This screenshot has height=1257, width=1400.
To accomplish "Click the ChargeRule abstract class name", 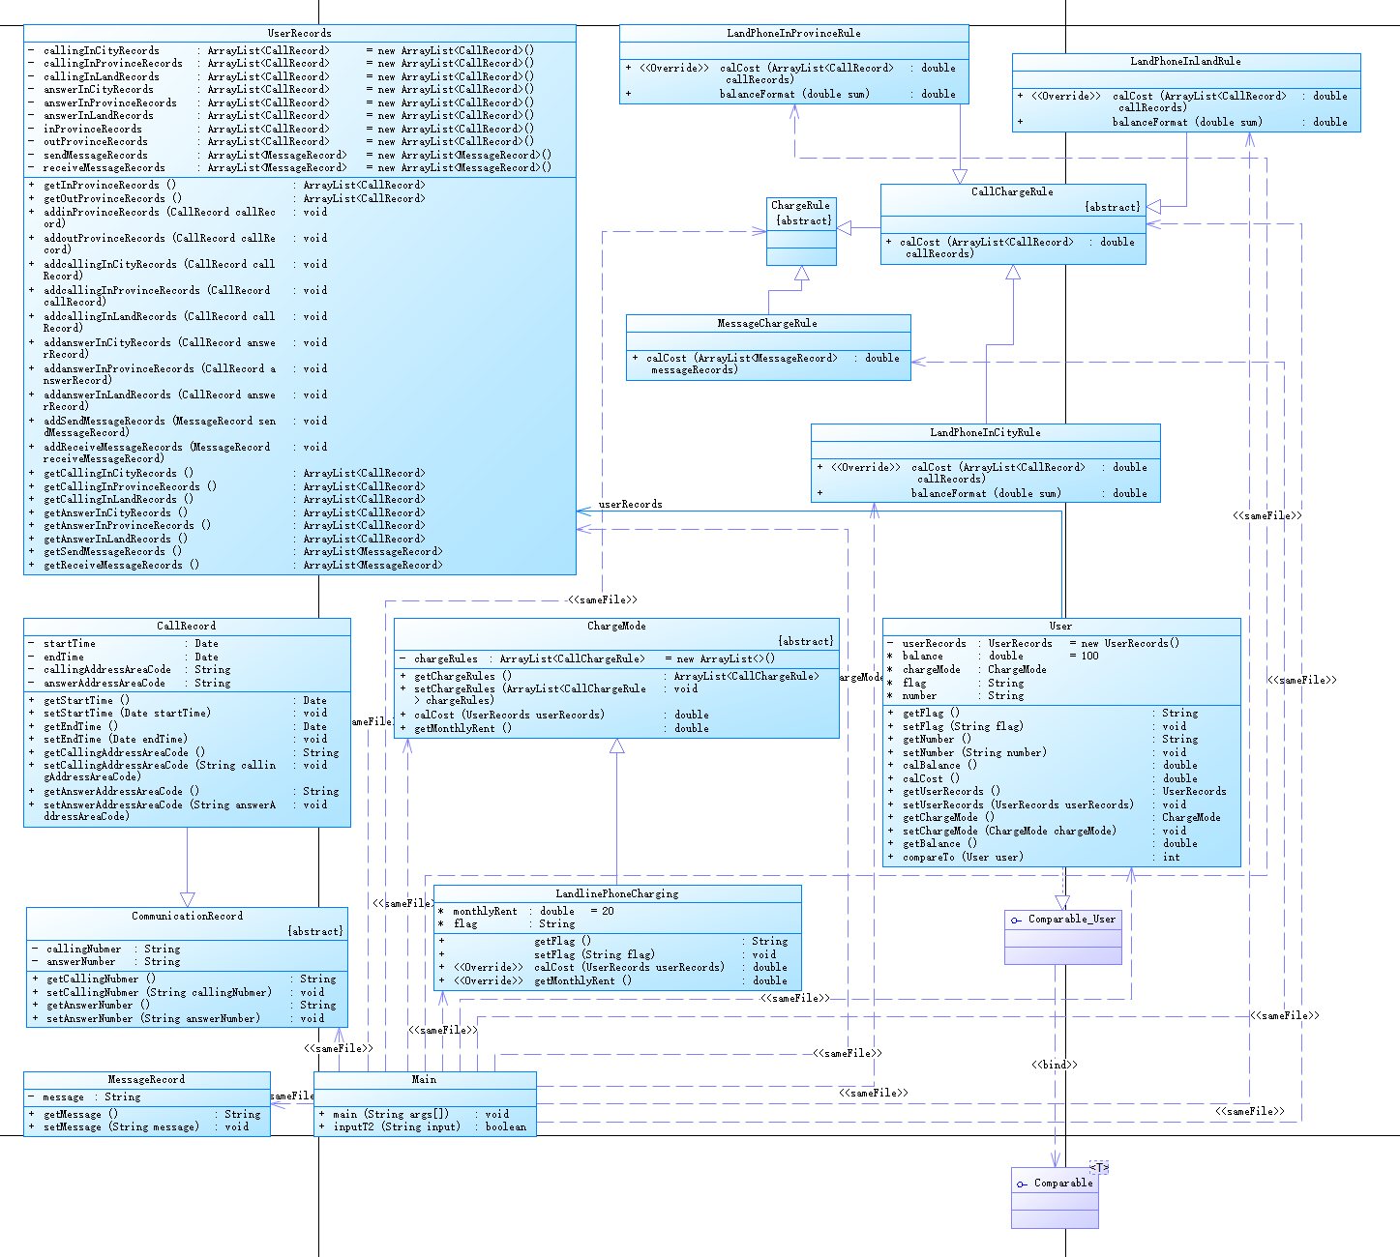I will coord(800,206).
